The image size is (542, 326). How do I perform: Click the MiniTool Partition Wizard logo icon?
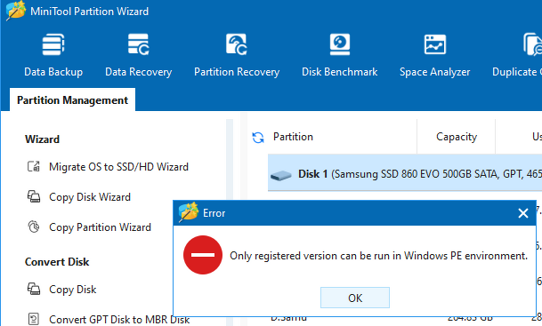15,11
